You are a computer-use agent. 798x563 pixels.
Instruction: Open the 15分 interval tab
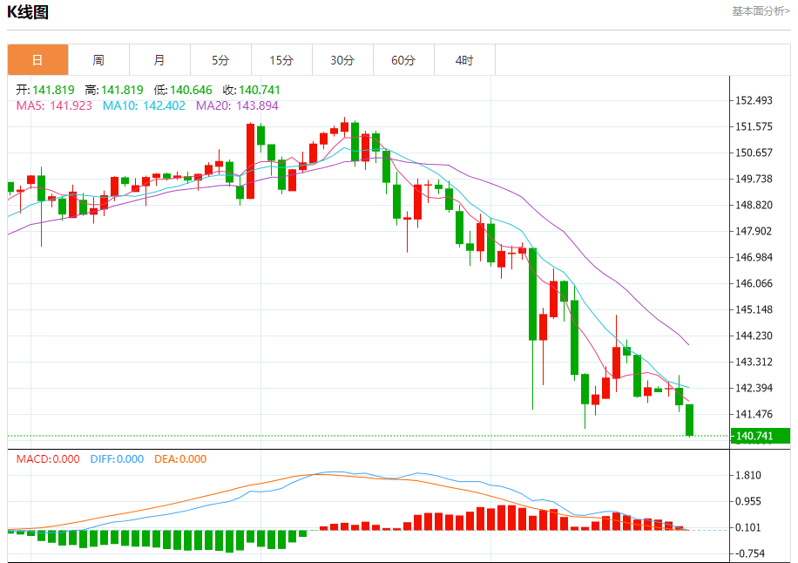point(281,60)
